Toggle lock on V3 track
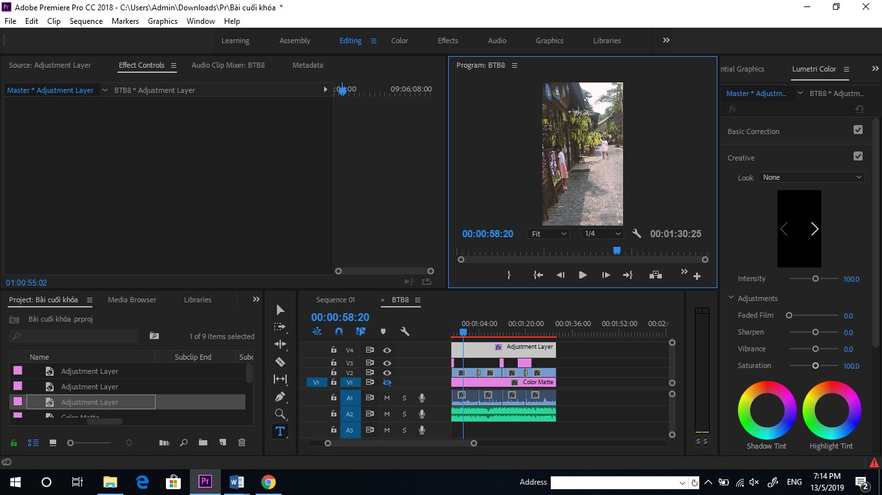Viewport: 882px width, 495px height. [333, 363]
